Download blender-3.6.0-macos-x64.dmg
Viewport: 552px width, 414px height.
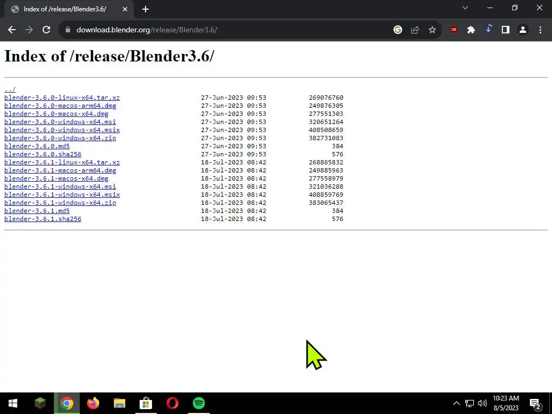click(56, 114)
